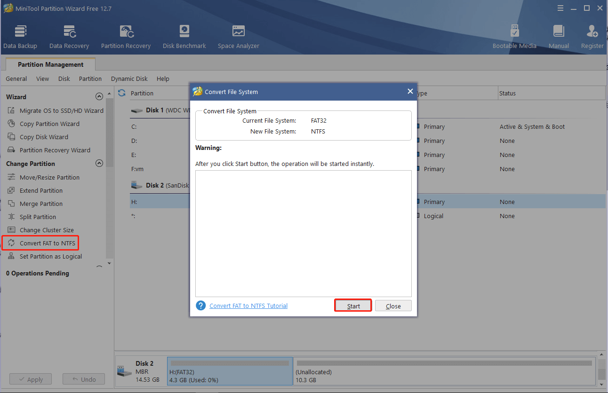The height and width of the screenshot is (393, 608).
Task: Open Data Recovery tool
Action: click(x=69, y=37)
